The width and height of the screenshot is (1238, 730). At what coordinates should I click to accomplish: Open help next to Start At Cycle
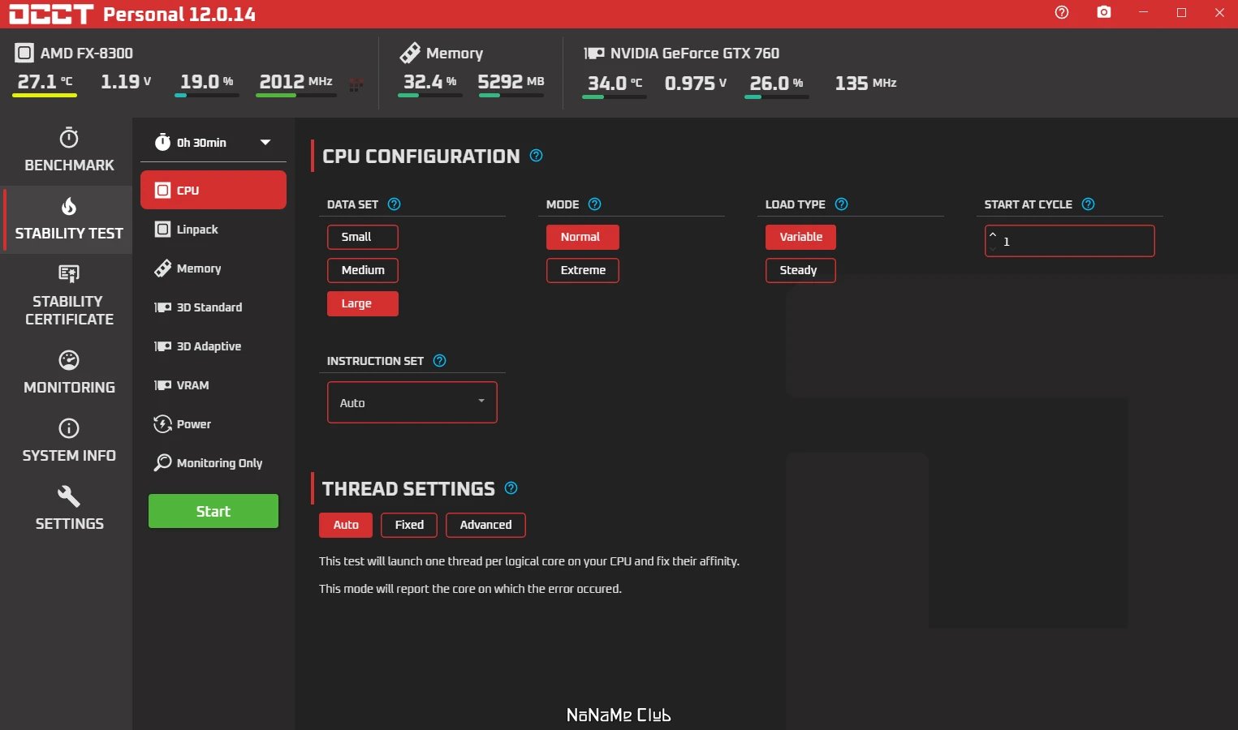point(1089,204)
